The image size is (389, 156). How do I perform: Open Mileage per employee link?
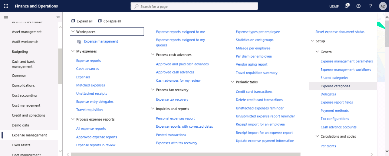pos(253,49)
